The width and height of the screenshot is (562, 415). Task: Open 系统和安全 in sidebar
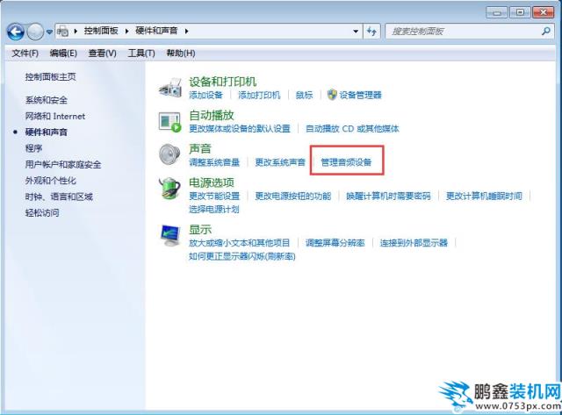pos(47,100)
